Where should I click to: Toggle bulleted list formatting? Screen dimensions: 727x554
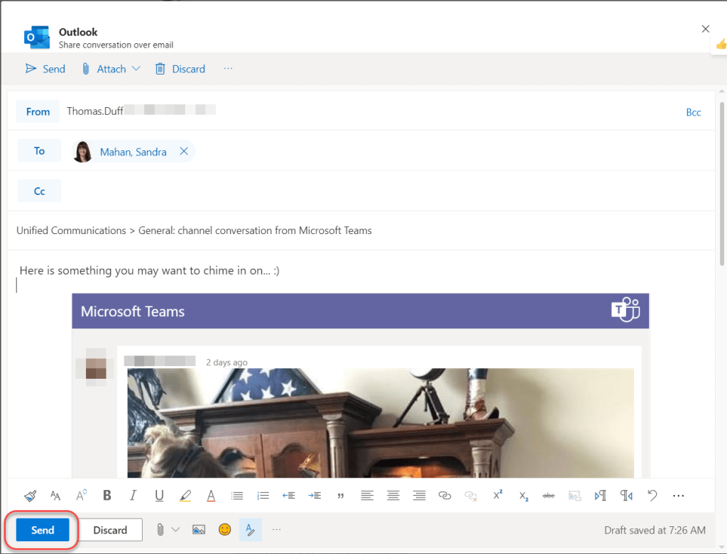[236, 495]
